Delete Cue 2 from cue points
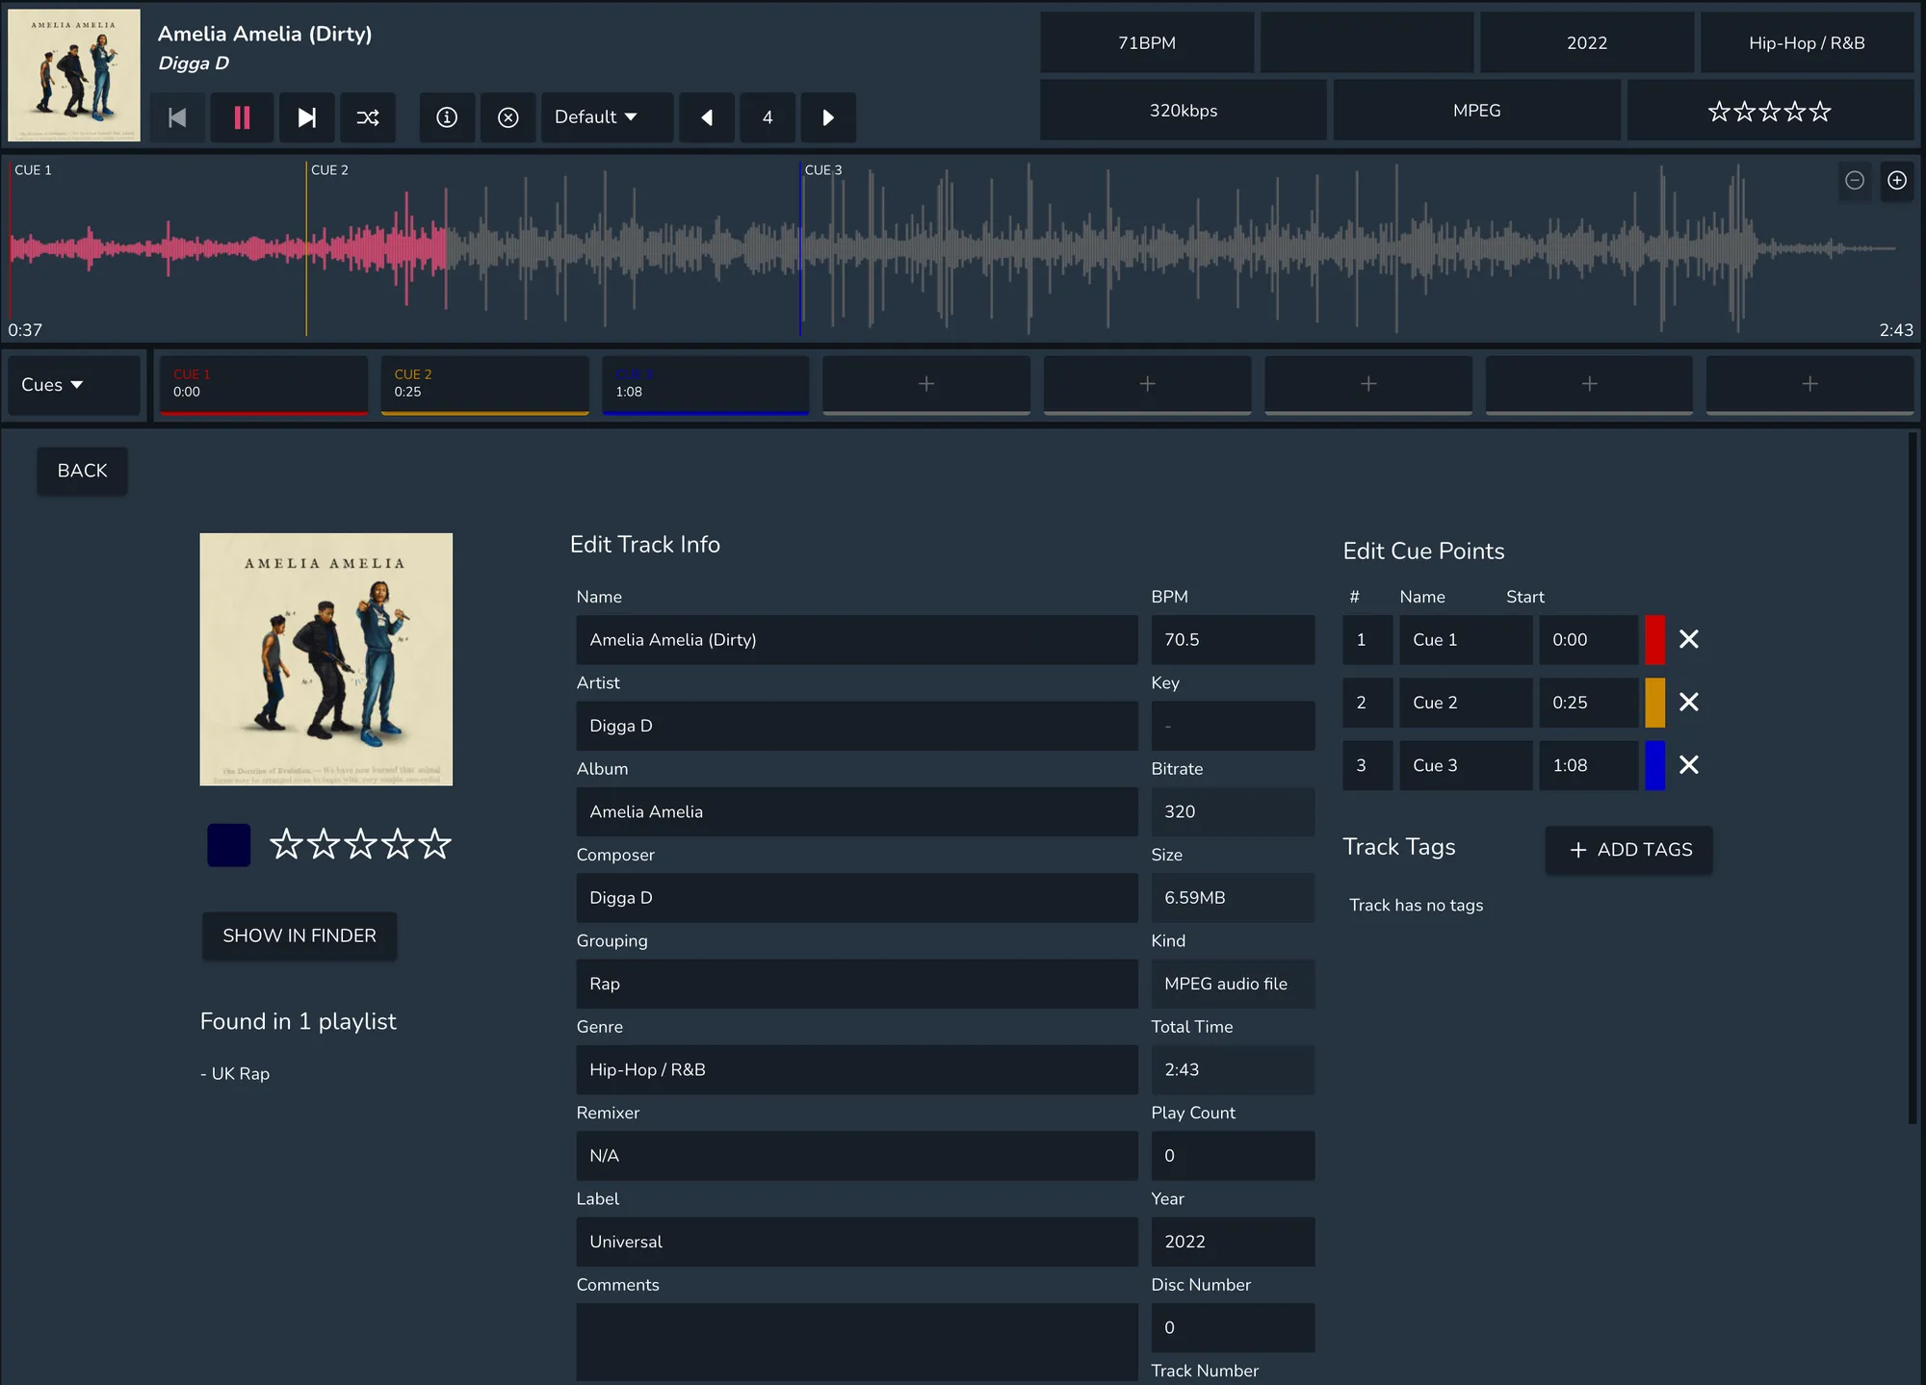Viewport: 1926px width, 1385px height. click(x=1688, y=702)
